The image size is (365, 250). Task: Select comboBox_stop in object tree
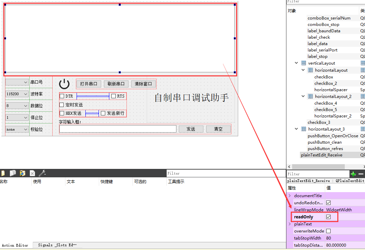click(323, 25)
